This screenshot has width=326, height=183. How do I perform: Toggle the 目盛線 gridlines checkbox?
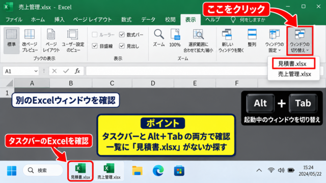pos(95,46)
